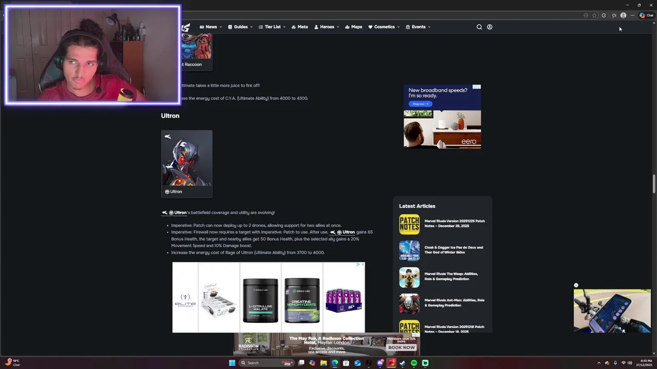The width and height of the screenshot is (657, 369).
Task: Click the floating phone video thumbnail
Action: click(x=612, y=311)
